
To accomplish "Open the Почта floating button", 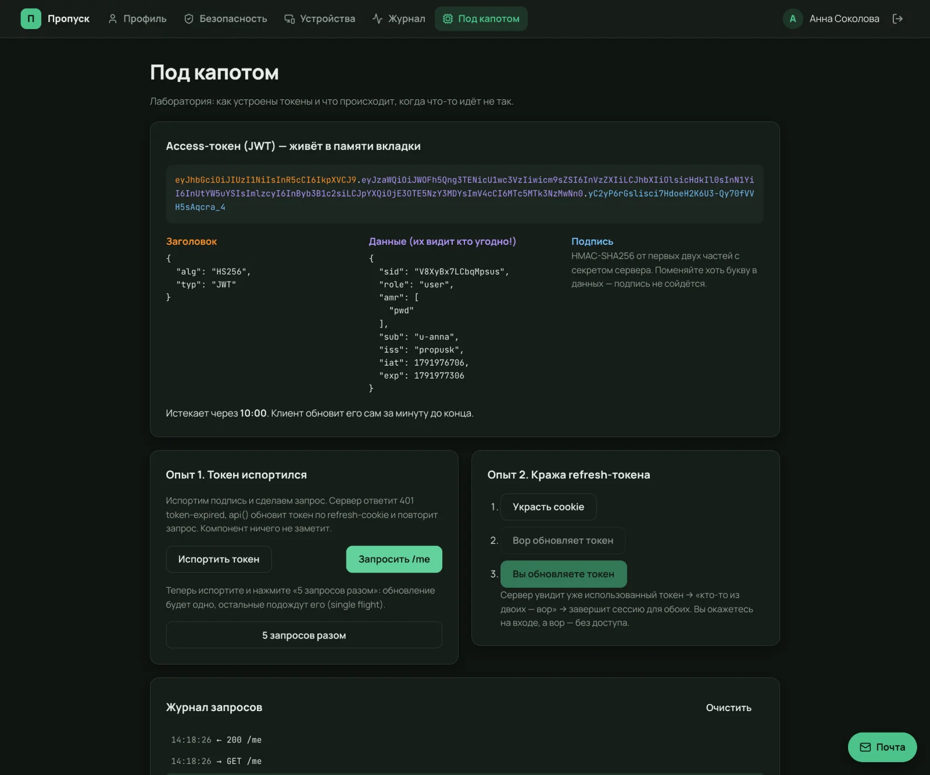I will [882, 747].
